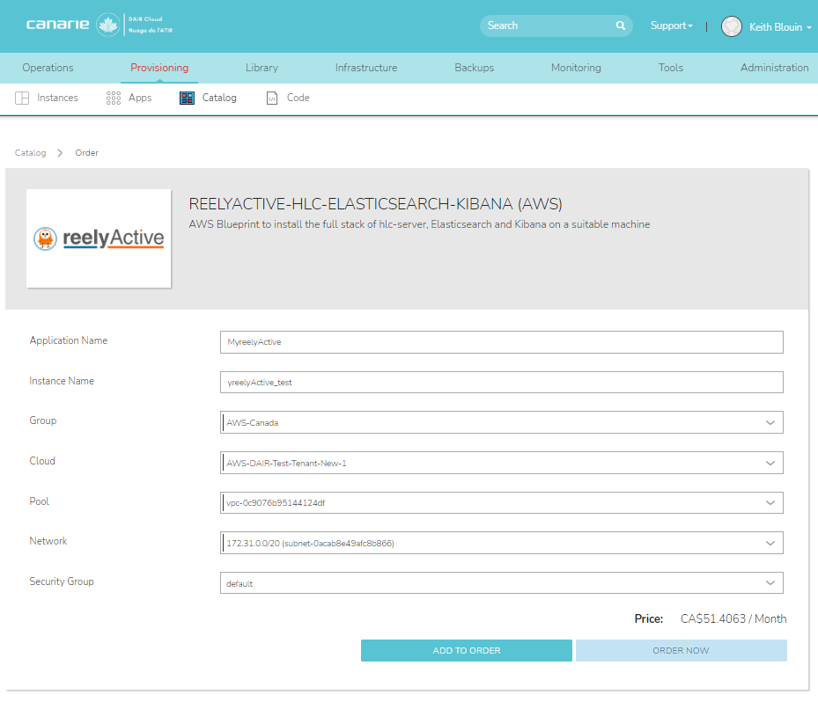Open the Monitoring tab
Viewport: 818px width, 702px height.
tap(576, 68)
